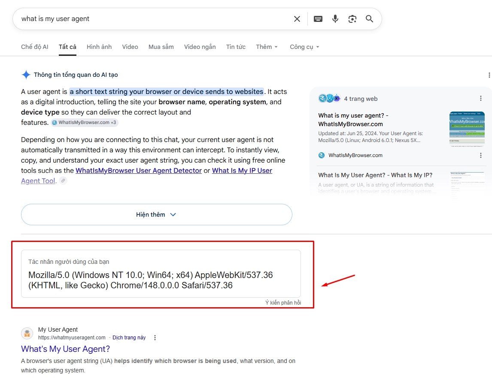The image size is (492, 387).
Task: Open more options for the WhatIsMyBrowser.com source
Action: (x=480, y=155)
